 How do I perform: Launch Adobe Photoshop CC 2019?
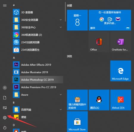(38, 80)
